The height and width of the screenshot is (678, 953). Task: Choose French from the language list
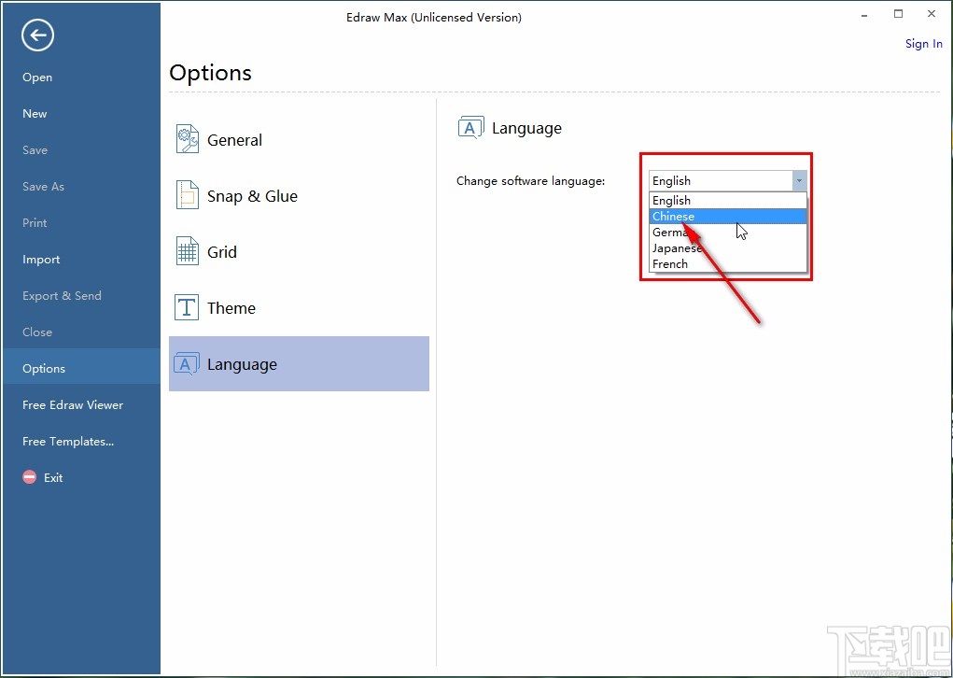[727, 263]
